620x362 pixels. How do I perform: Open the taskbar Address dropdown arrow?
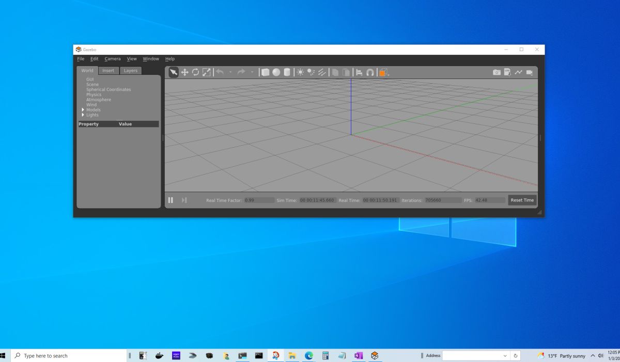pos(505,356)
